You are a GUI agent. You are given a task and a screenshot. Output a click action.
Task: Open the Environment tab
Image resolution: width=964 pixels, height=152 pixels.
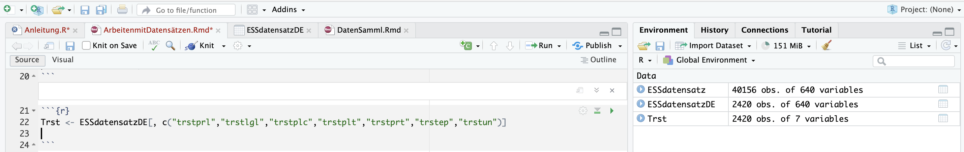coord(663,30)
